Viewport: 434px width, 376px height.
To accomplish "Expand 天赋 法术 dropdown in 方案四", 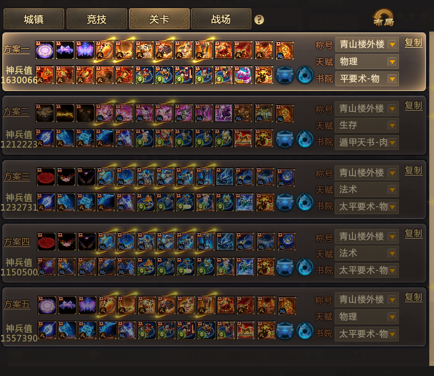I will pyautogui.click(x=367, y=253).
